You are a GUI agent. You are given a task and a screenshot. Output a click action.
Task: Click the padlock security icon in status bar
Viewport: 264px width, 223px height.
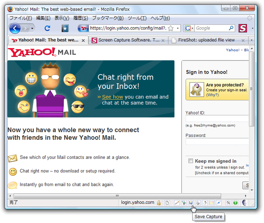158,203
